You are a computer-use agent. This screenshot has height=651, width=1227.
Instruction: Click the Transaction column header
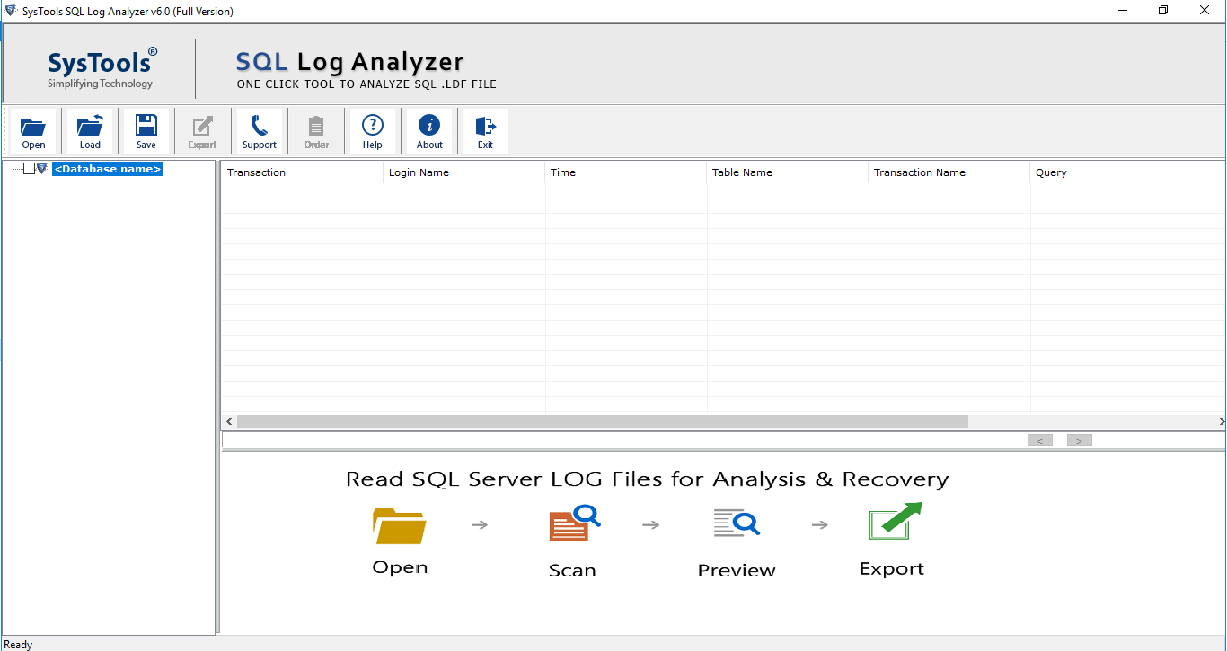(x=303, y=172)
